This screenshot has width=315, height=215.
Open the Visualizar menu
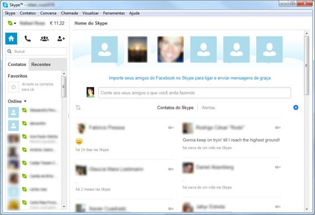pyautogui.click(x=90, y=13)
